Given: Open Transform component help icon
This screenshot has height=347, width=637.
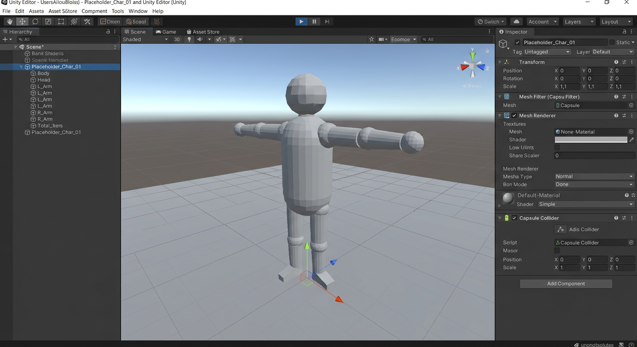Looking at the screenshot, I should click(x=616, y=62).
